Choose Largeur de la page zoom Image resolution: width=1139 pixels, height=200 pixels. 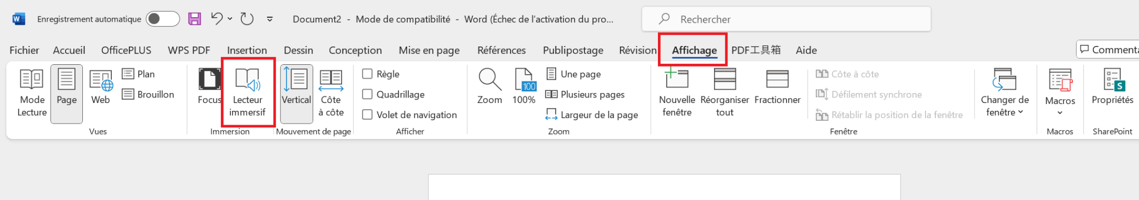tap(592, 115)
